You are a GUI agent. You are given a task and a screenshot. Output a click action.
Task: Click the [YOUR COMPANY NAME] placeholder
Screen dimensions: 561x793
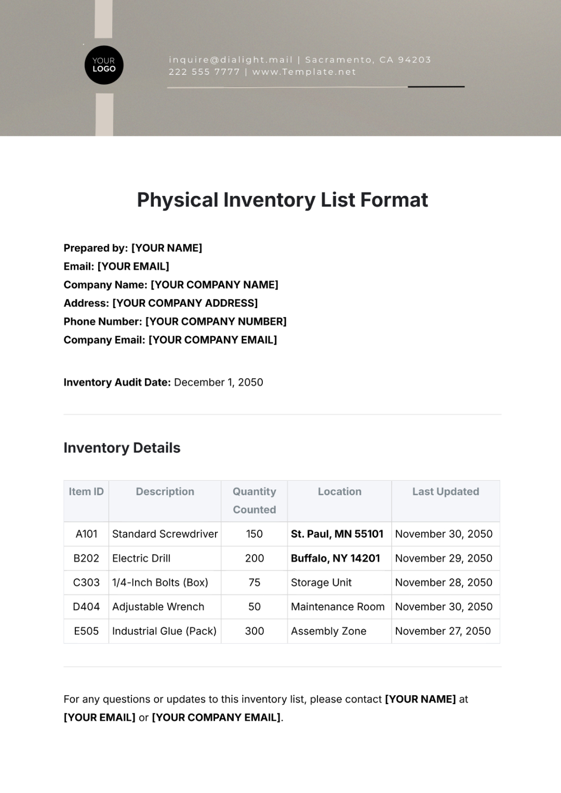pyautogui.click(x=214, y=285)
